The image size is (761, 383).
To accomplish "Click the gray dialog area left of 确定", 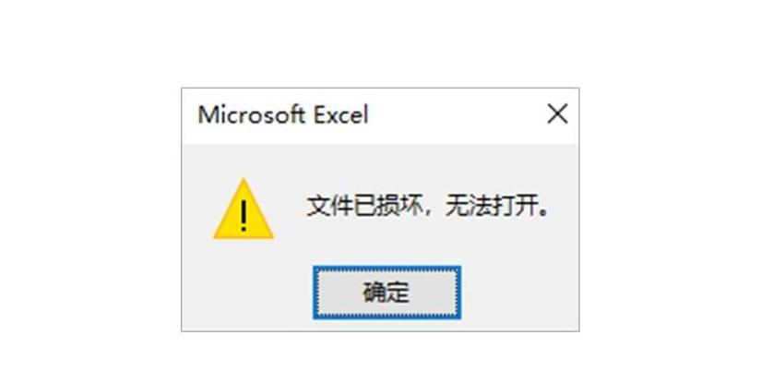I will click(247, 293).
